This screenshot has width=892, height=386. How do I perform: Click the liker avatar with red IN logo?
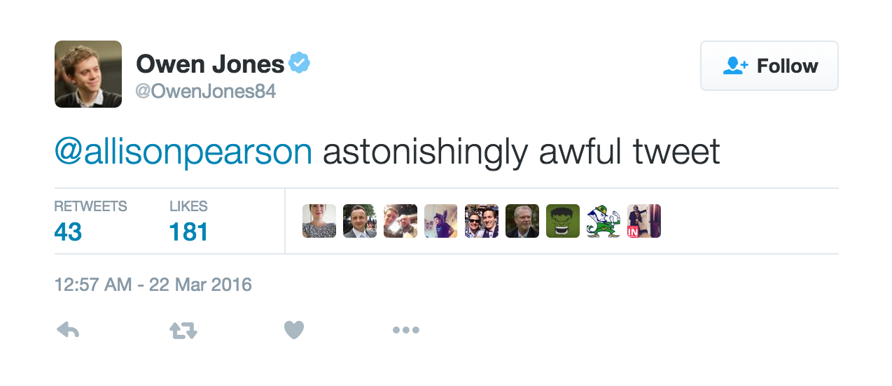tap(644, 221)
